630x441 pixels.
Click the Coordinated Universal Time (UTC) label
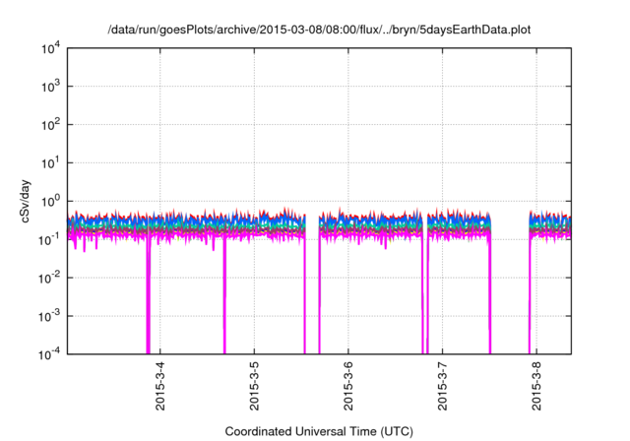pos(319,431)
